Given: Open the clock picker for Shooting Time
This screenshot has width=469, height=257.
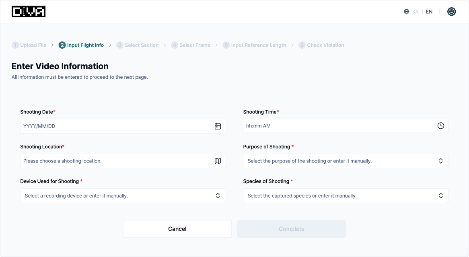Looking at the screenshot, I should click(x=440, y=126).
